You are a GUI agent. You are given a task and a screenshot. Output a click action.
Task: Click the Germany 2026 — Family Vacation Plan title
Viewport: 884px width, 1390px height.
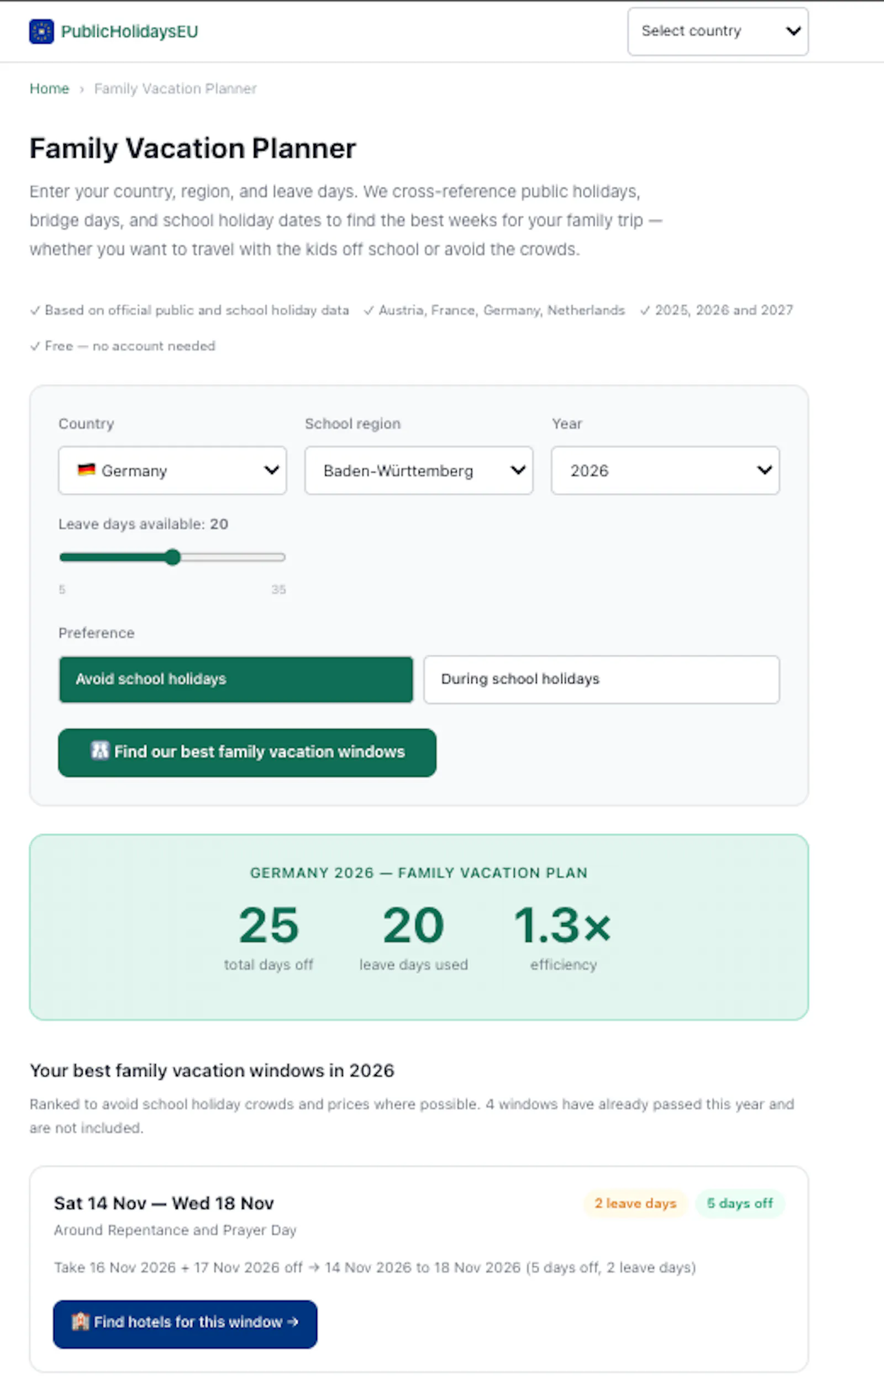419,873
